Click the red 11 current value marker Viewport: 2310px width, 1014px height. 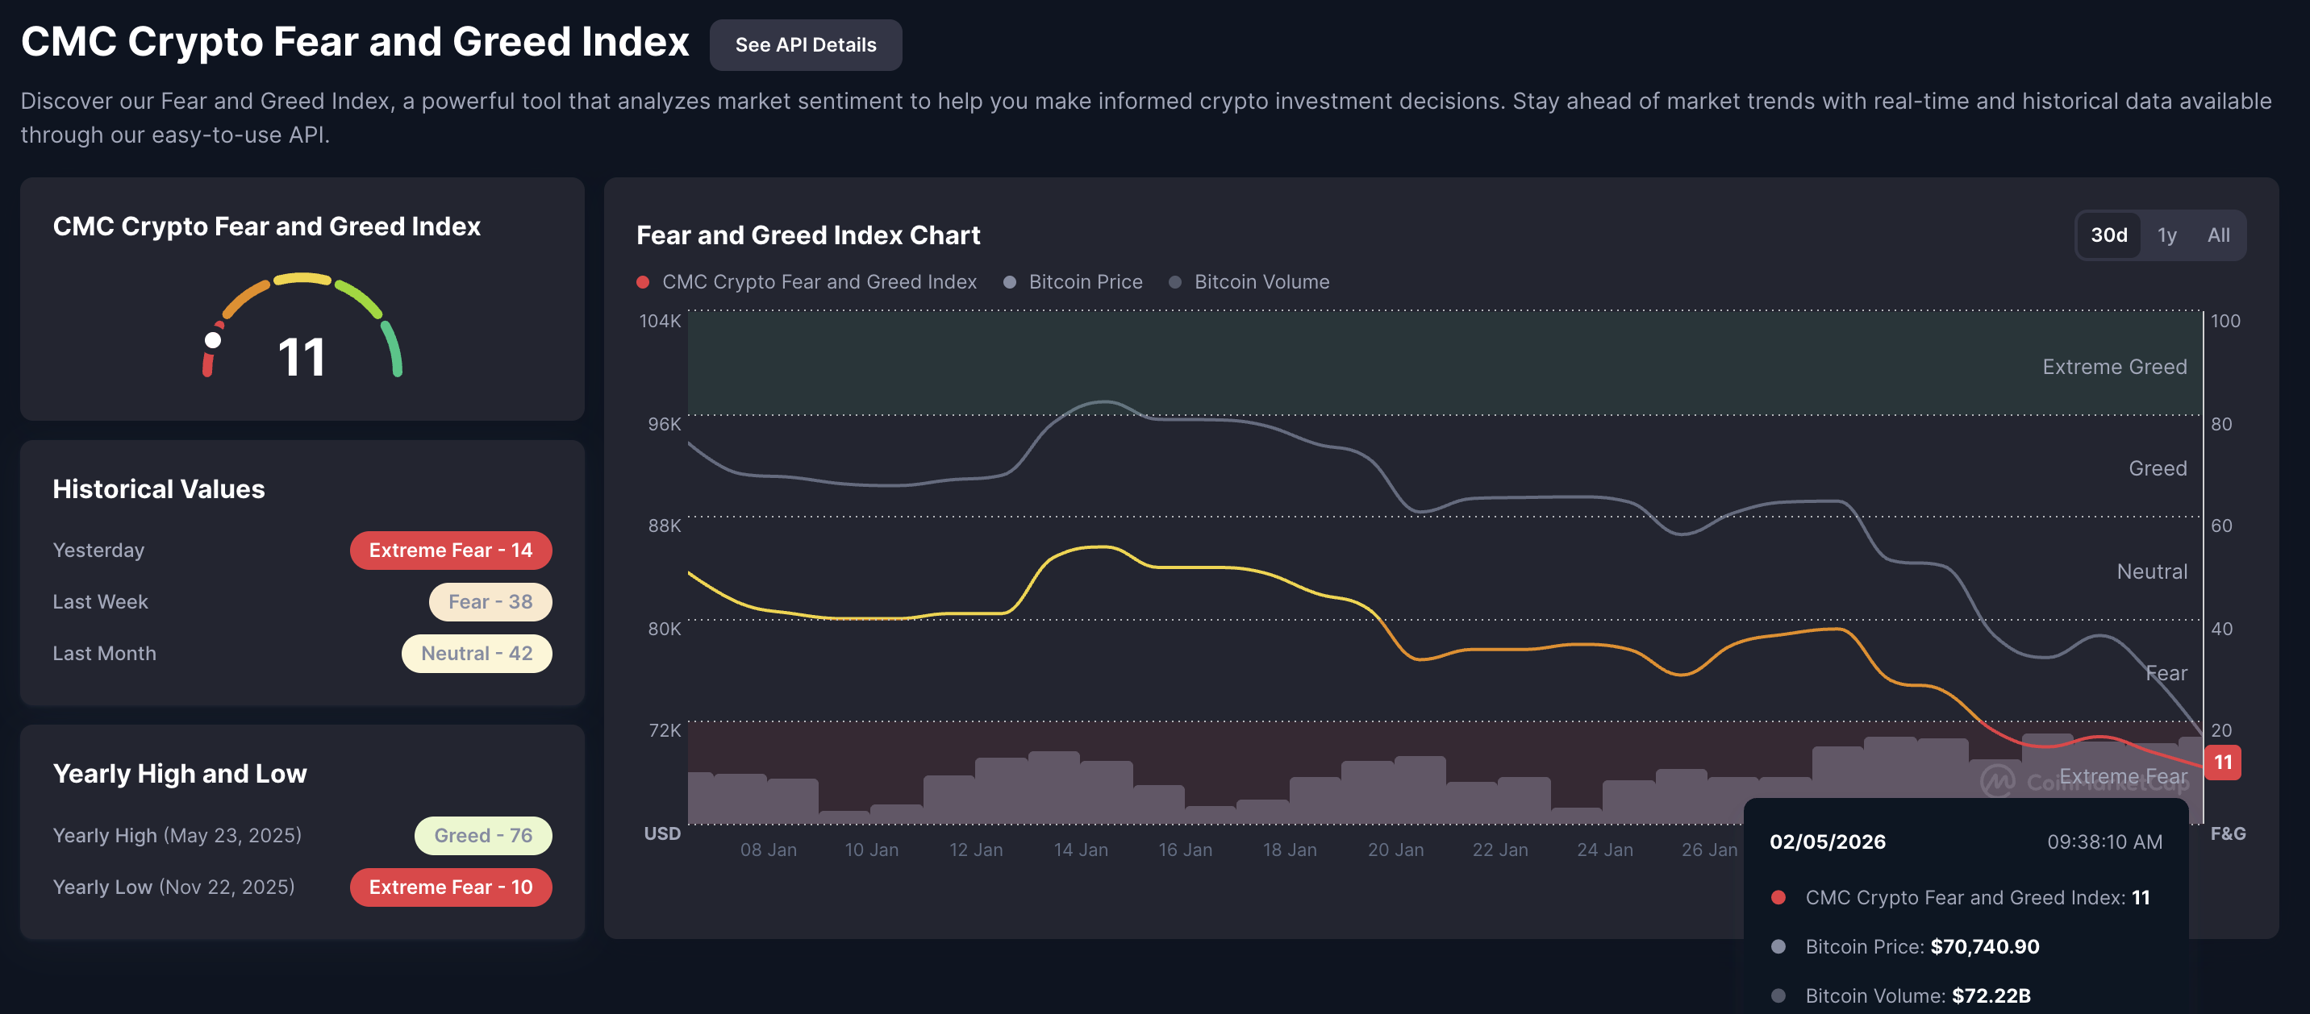[x=2222, y=762]
